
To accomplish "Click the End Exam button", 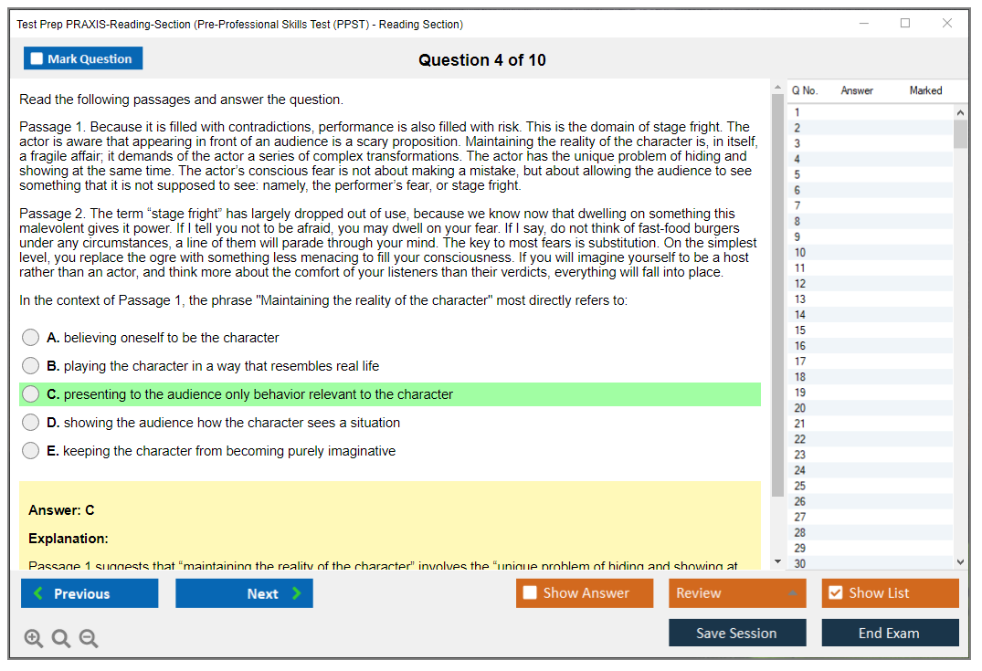I will 890,633.
